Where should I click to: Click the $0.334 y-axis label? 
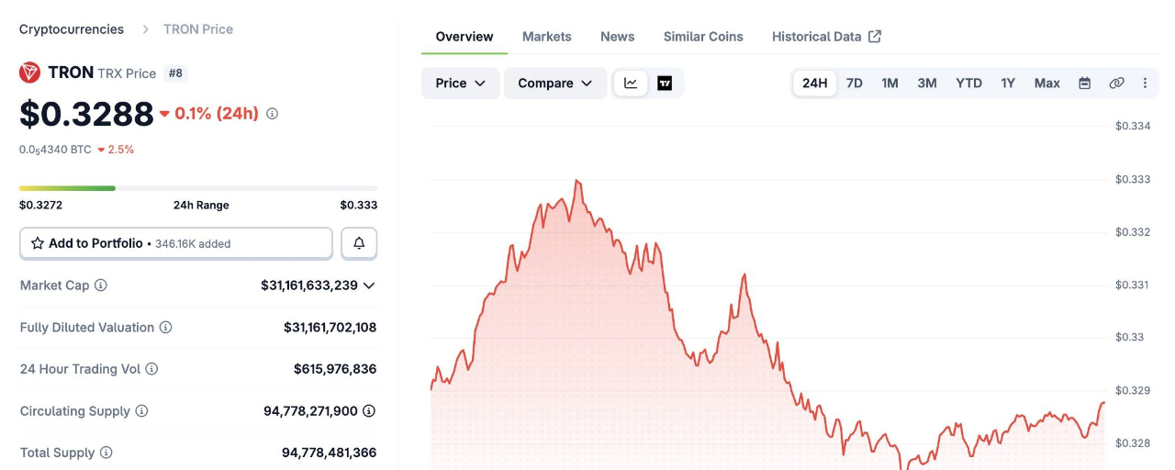tap(1133, 126)
